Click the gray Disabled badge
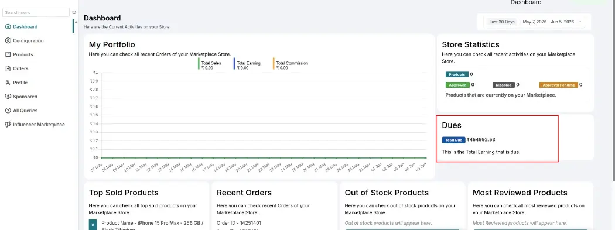This screenshot has height=230, width=615. pos(503,85)
